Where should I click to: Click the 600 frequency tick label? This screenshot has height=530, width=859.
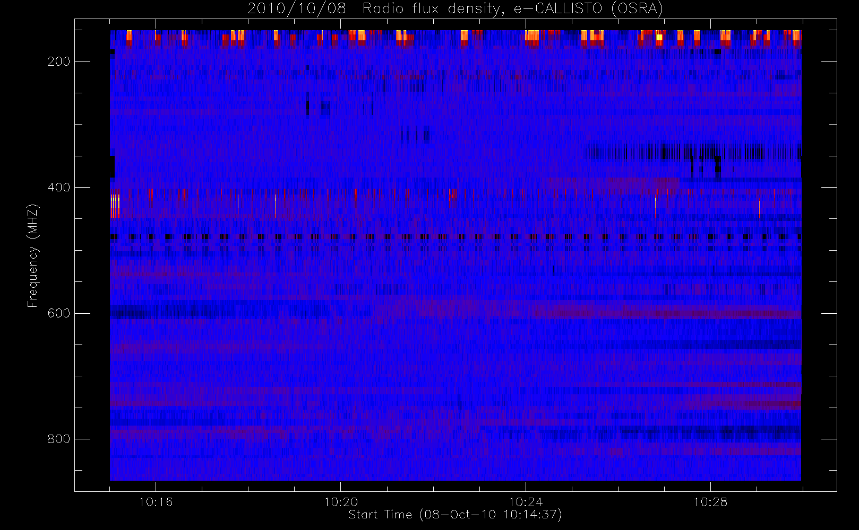pyautogui.click(x=58, y=313)
